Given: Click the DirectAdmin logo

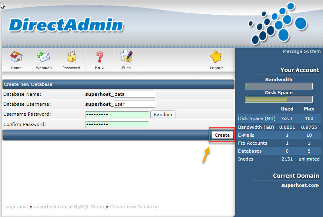Looking at the screenshot, I should 66,25.
